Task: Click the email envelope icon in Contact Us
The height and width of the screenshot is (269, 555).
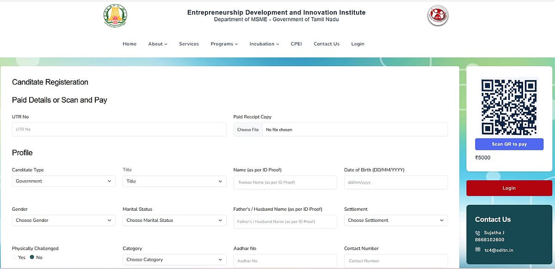Action: coord(478,250)
